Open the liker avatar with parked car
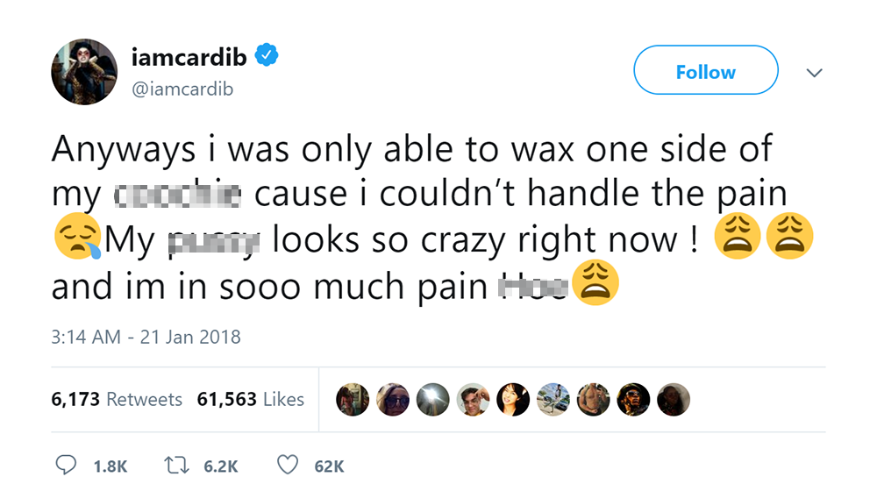The width and height of the screenshot is (877, 491). [x=553, y=400]
